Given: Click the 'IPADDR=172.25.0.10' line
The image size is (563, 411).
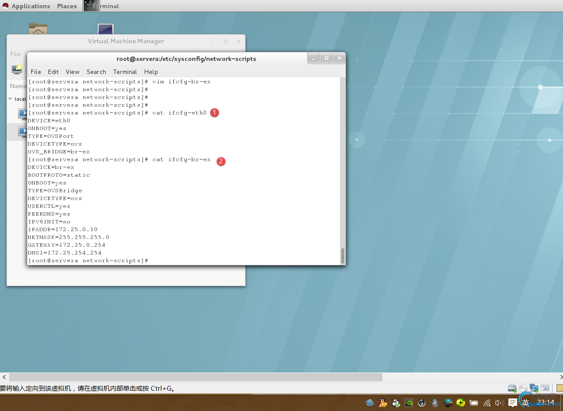Looking at the screenshot, I should coord(63,229).
